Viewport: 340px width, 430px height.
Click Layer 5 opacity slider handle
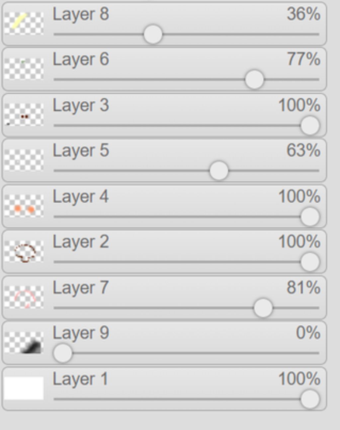coord(219,171)
